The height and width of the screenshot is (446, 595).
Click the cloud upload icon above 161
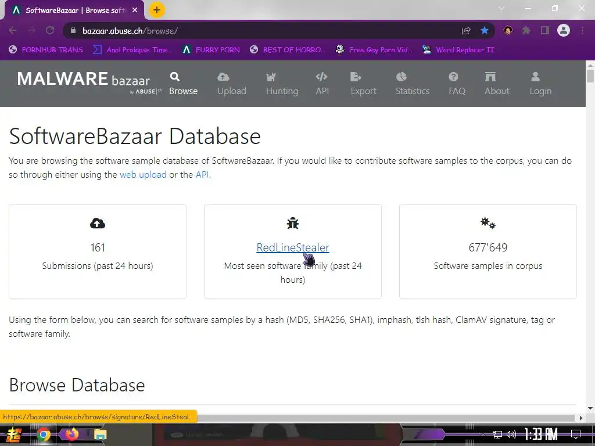tap(98, 224)
